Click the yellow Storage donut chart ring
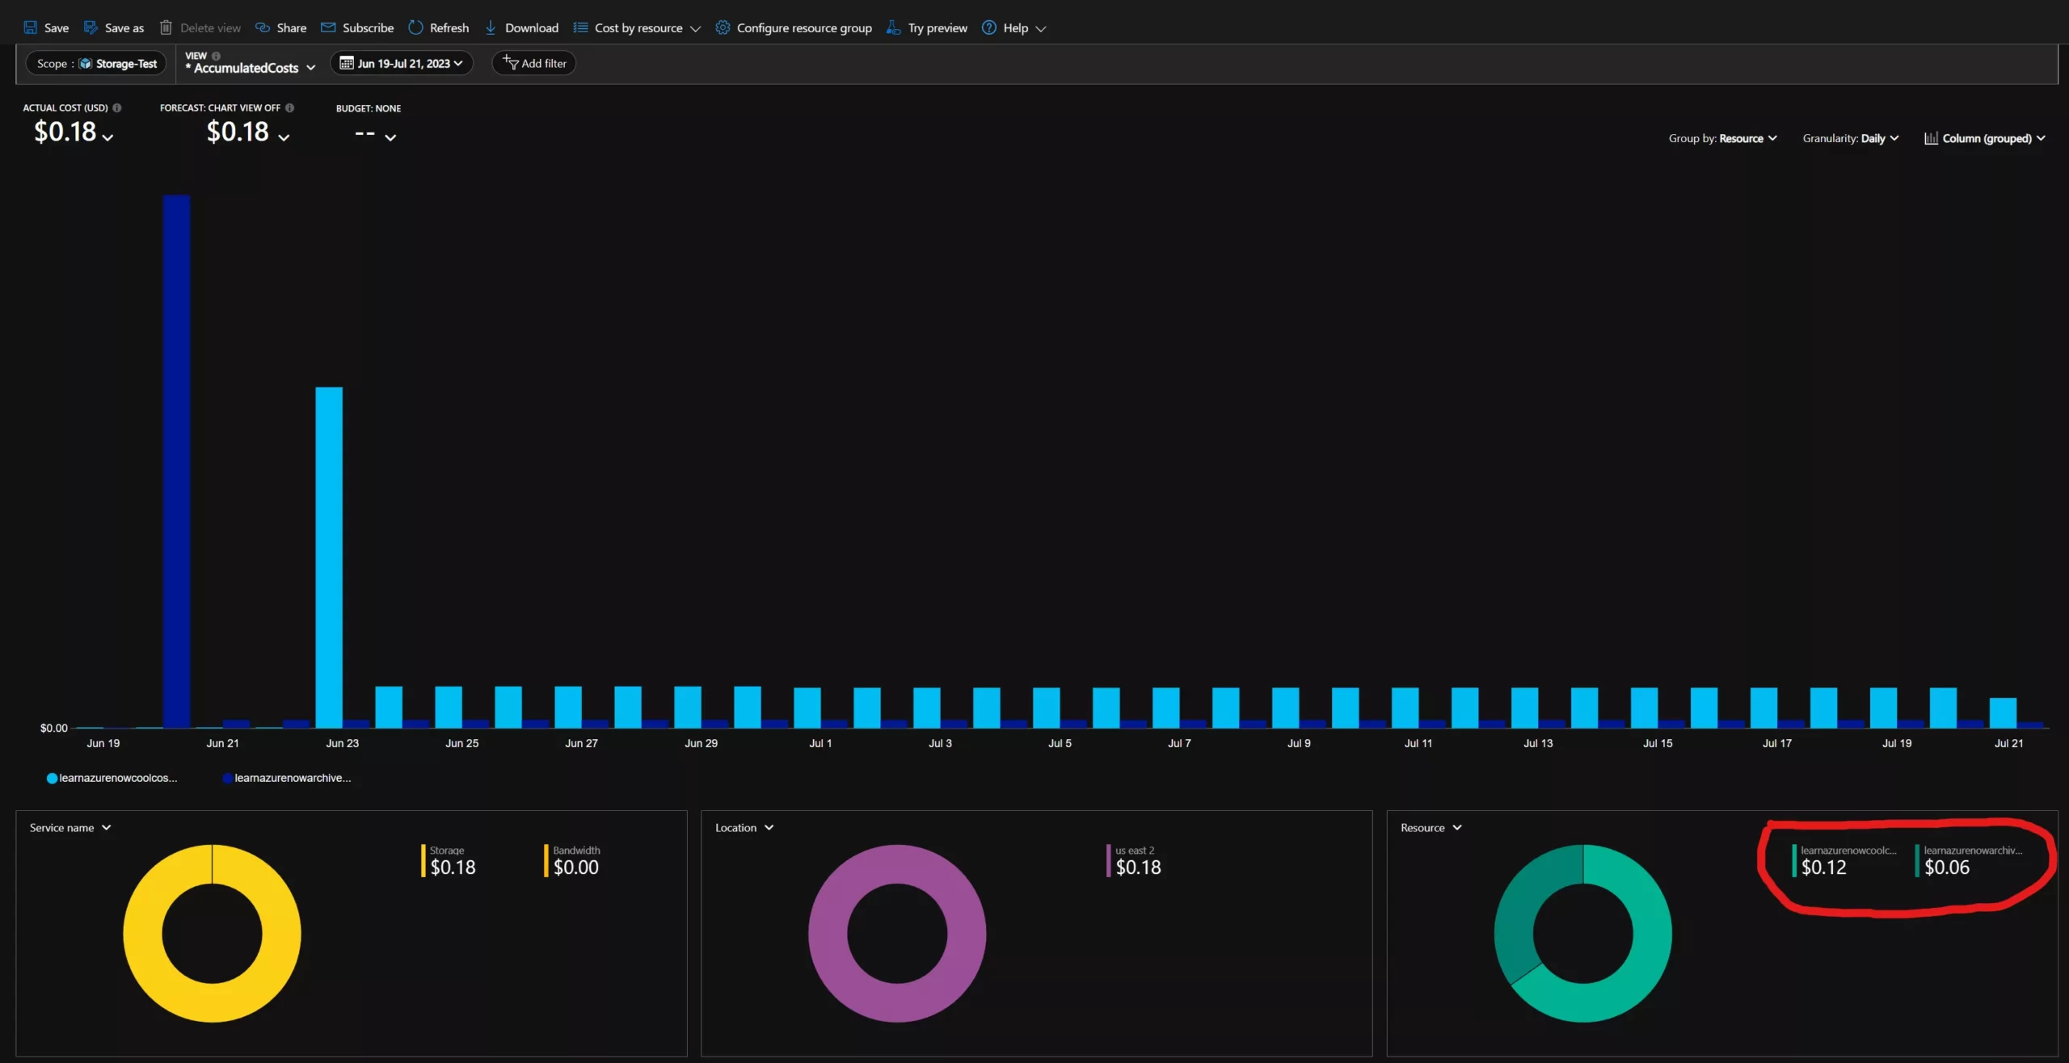Viewport: 2069px width, 1063px height. tap(144, 934)
